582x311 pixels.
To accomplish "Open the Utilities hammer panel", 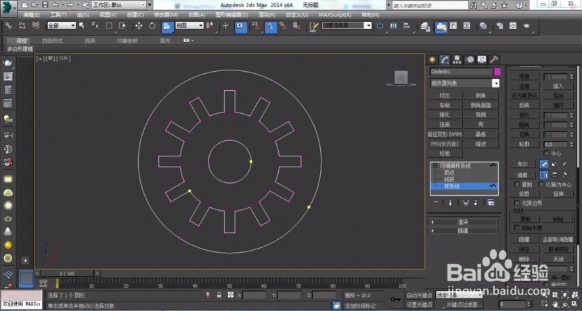I will 494,60.
